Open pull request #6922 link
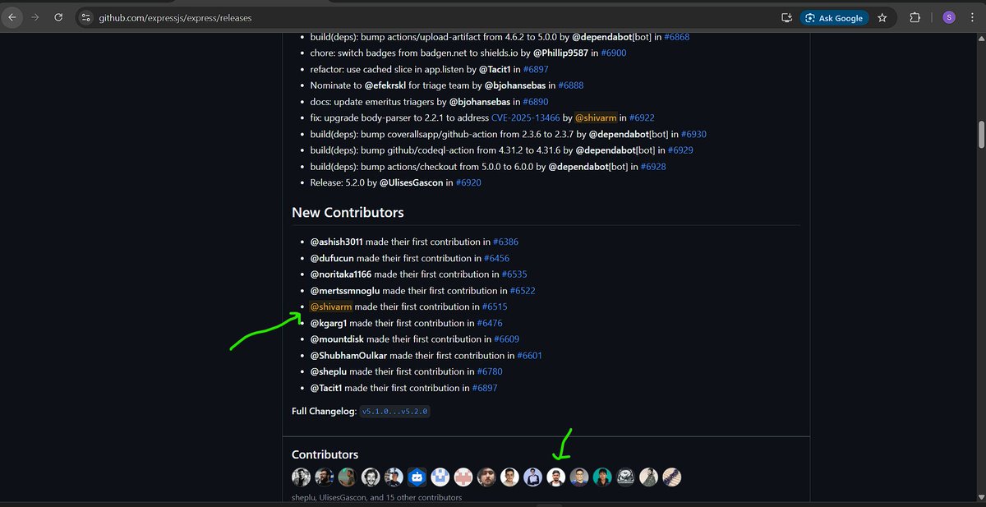Image resolution: width=986 pixels, height=507 pixels. tap(641, 118)
